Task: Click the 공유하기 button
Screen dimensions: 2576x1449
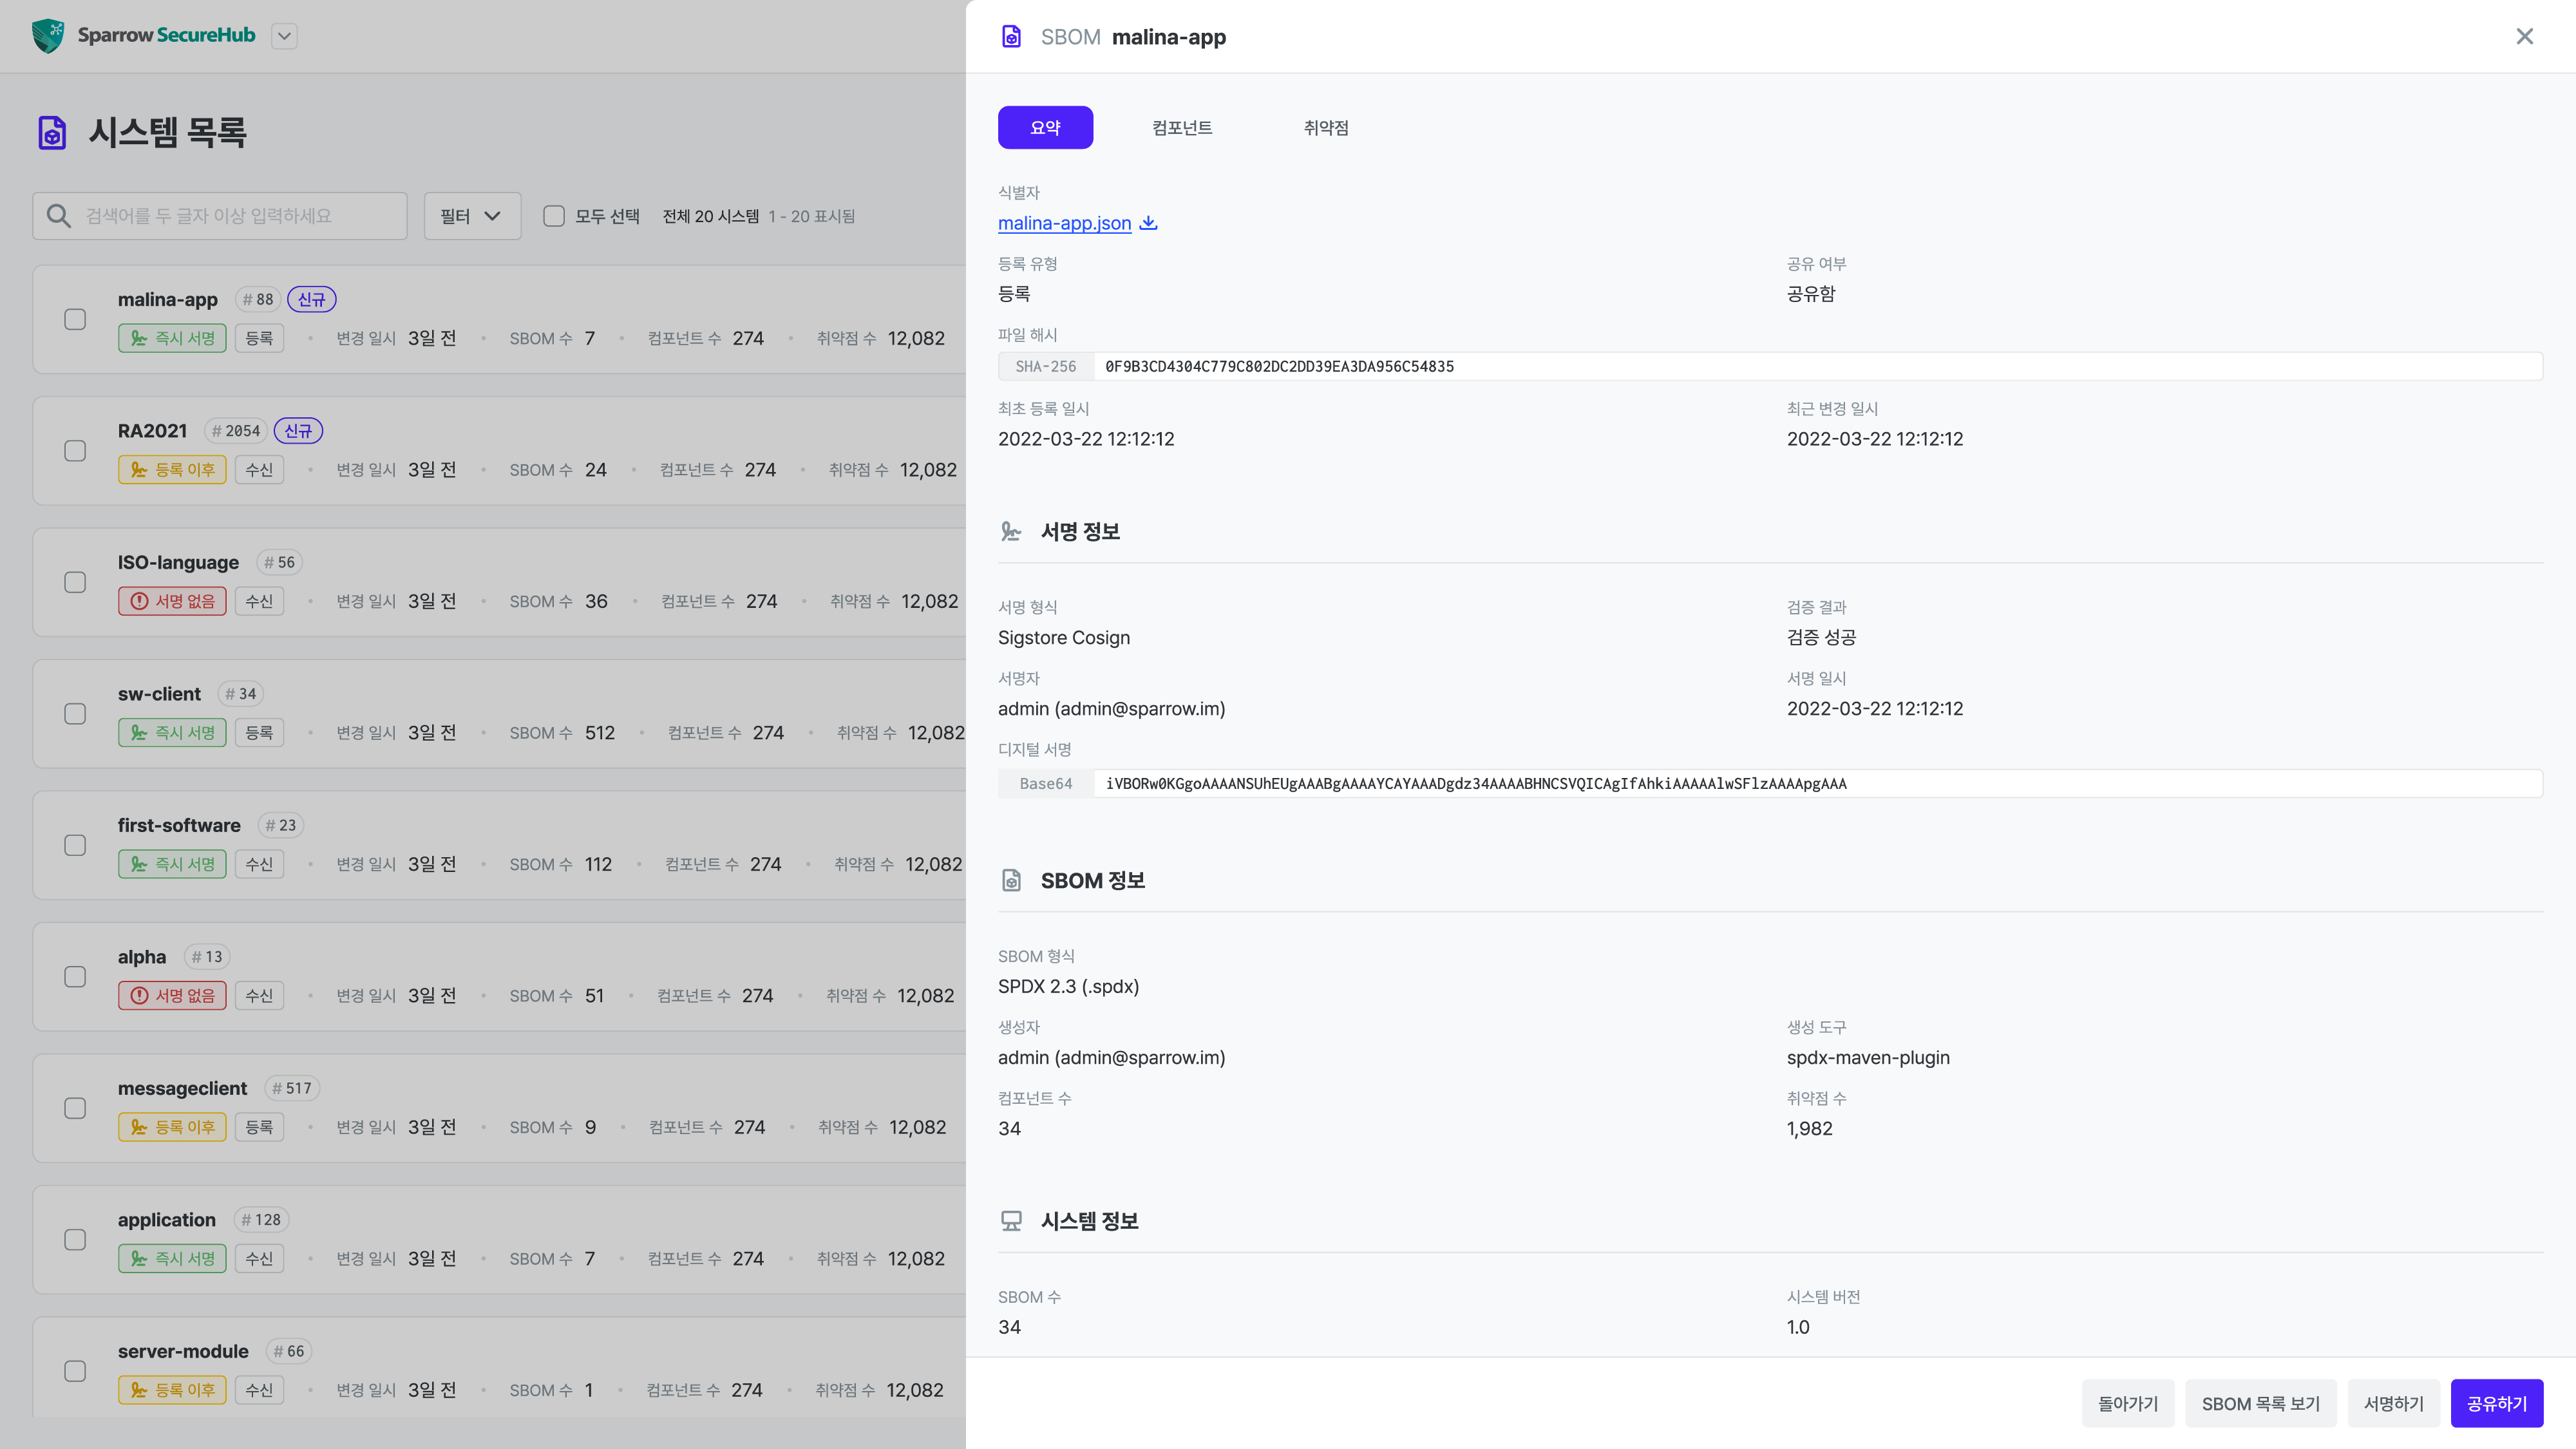Action: (2496, 1403)
